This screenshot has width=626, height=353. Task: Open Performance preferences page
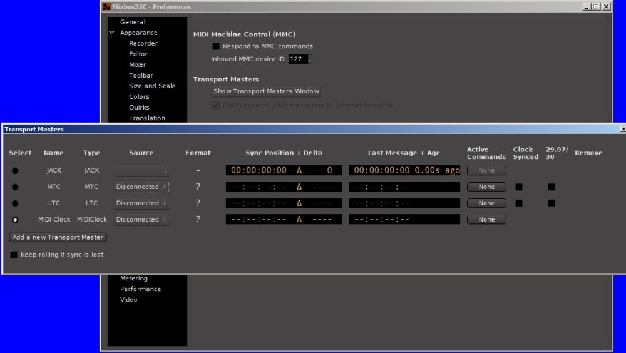pyautogui.click(x=140, y=289)
